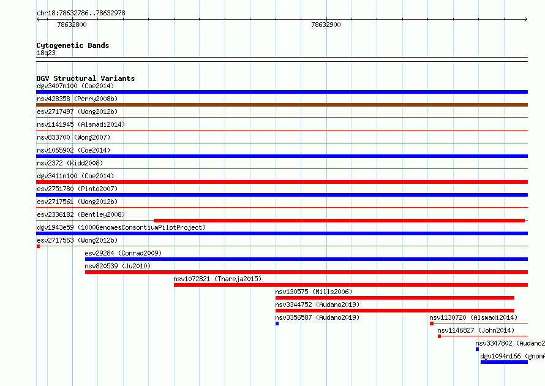
Task: Click the blue esv2751780 variant bar
Action: 282,195
